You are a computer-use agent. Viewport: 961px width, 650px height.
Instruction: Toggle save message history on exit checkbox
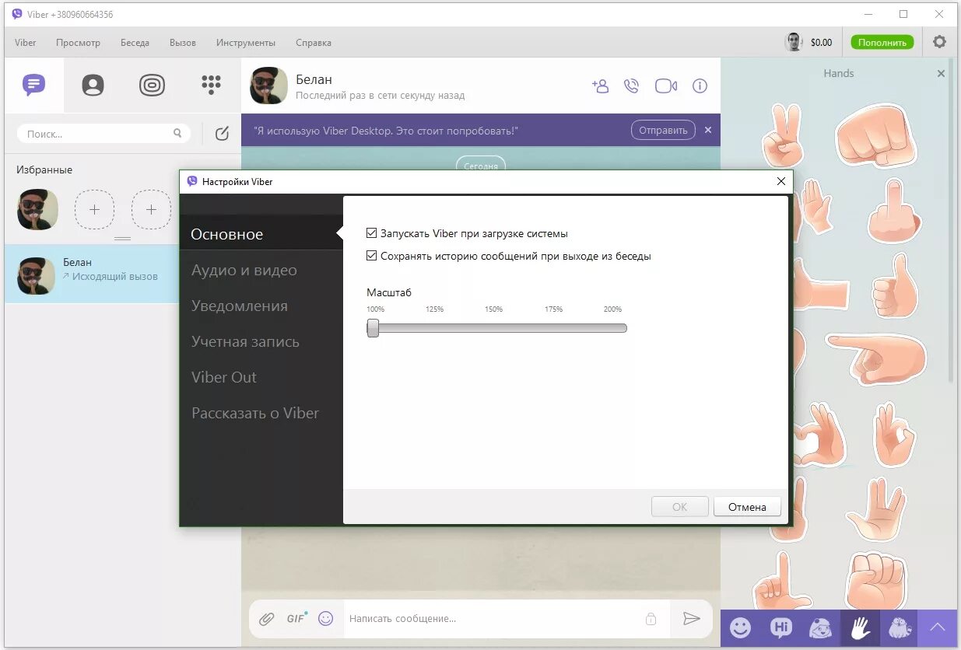[371, 256]
